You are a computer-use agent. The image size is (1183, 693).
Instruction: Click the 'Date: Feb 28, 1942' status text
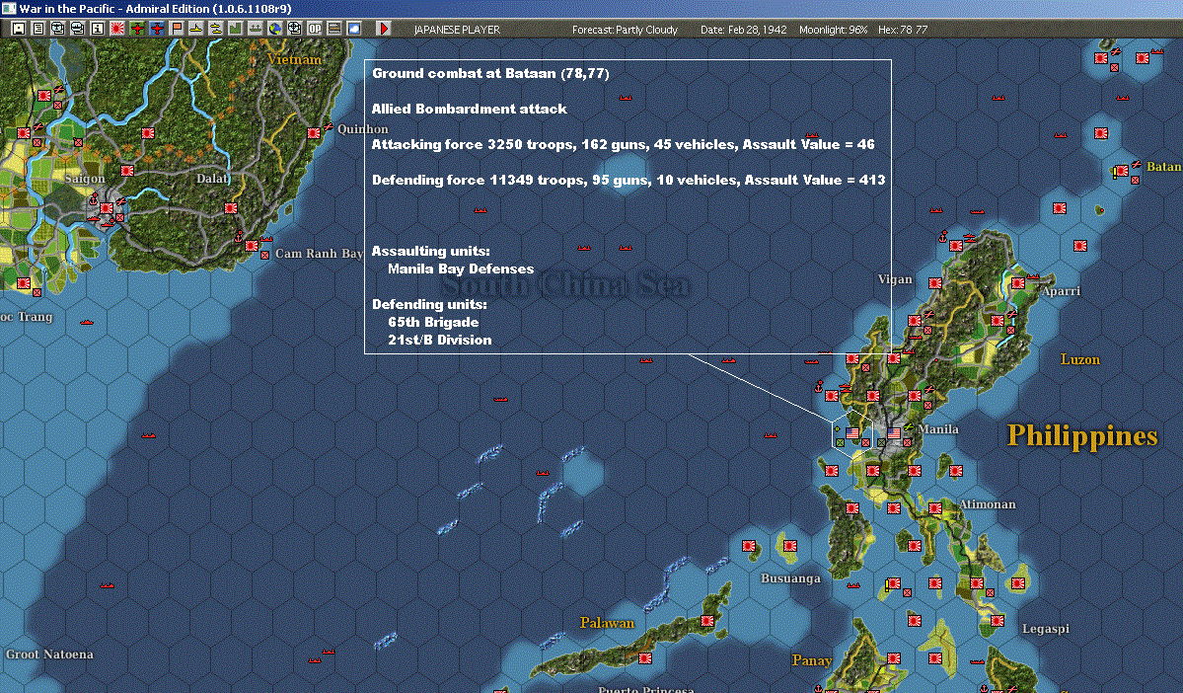click(743, 30)
